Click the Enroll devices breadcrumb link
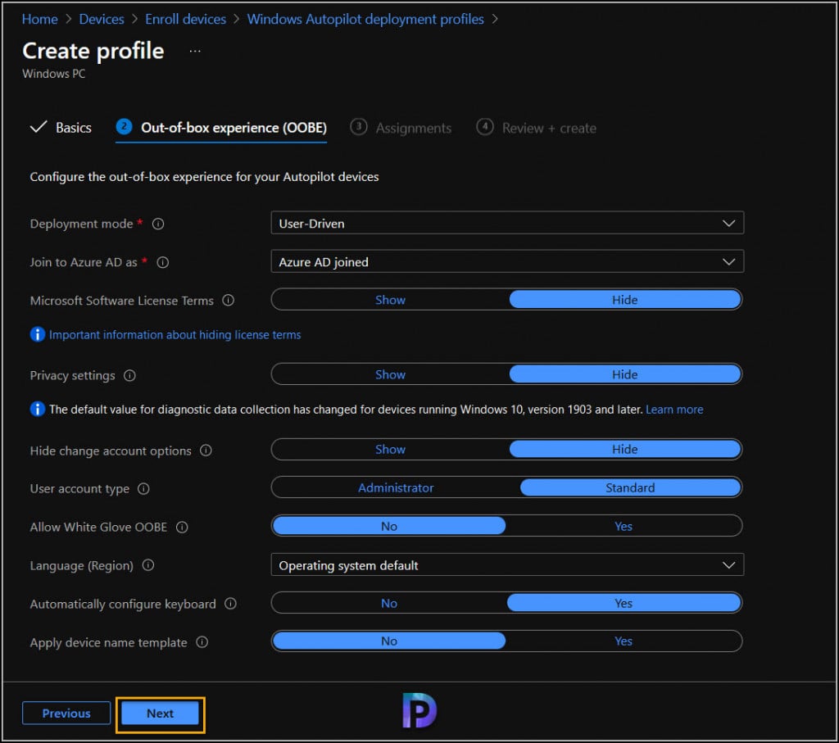This screenshot has width=839, height=743. (186, 20)
